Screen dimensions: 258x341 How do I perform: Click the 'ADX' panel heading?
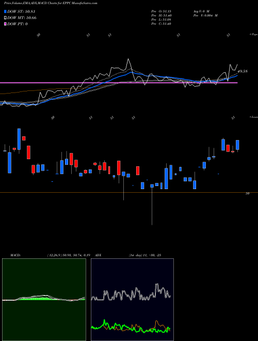click(99, 255)
